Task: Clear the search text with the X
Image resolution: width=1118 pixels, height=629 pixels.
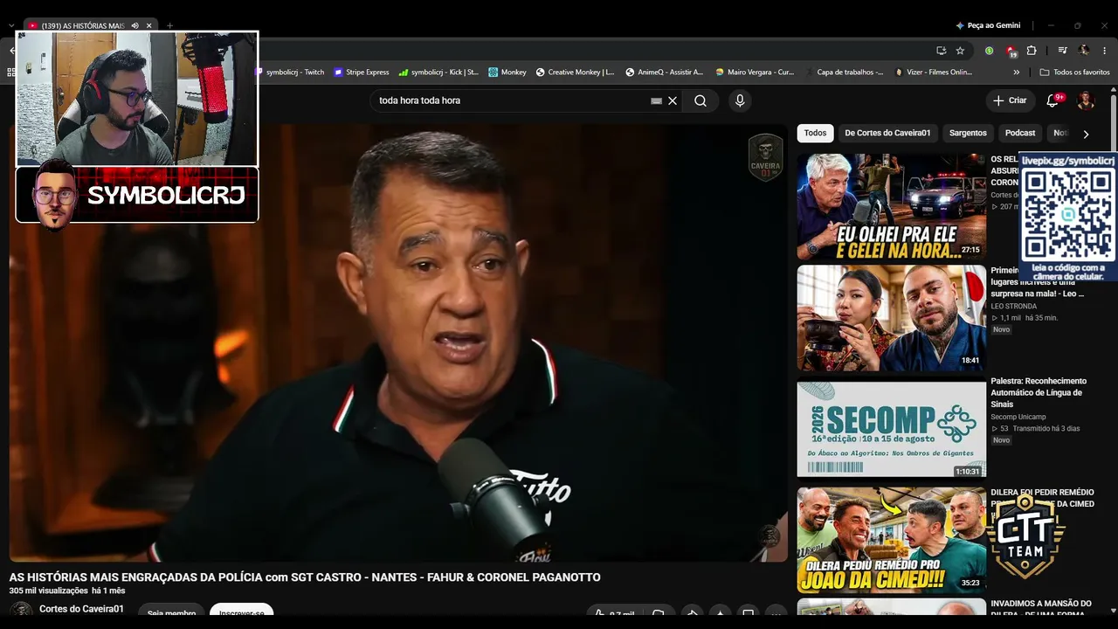Action: [673, 100]
